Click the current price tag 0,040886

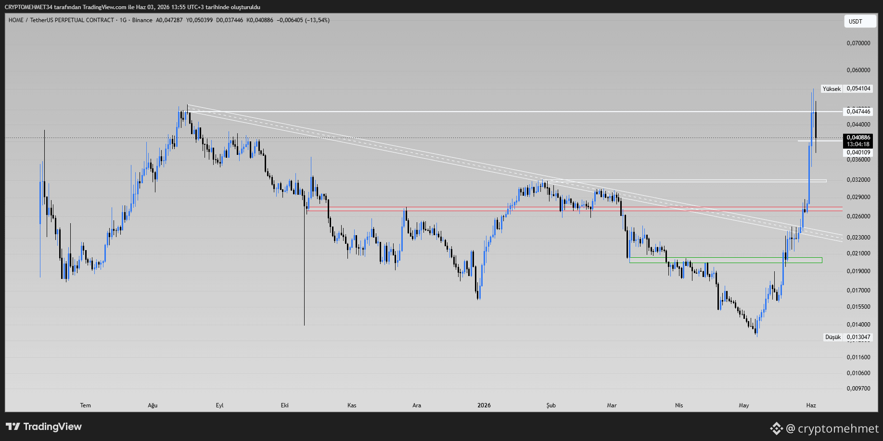pyautogui.click(x=858, y=138)
